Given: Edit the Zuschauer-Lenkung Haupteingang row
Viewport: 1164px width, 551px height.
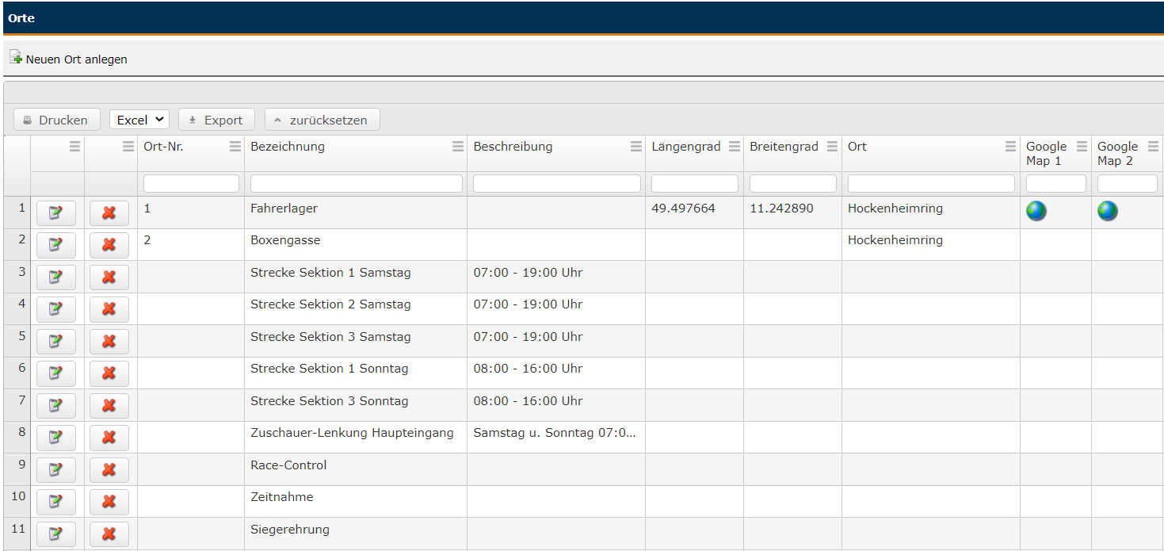Looking at the screenshot, I should [55, 438].
